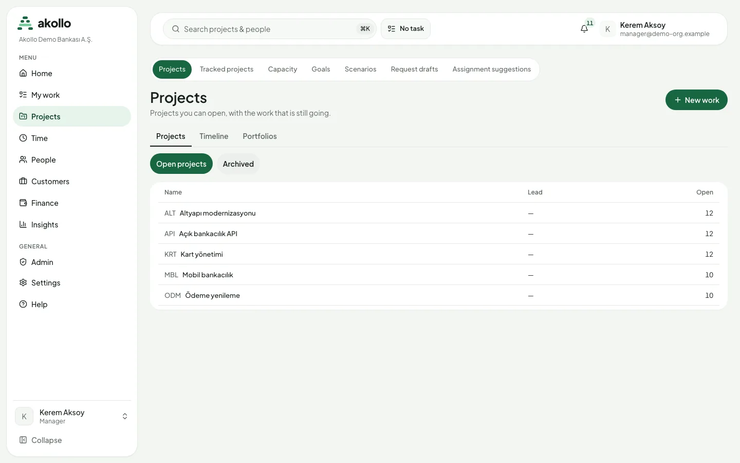Click the Open column header
This screenshot has height=463, width=740.
(705, 192)
